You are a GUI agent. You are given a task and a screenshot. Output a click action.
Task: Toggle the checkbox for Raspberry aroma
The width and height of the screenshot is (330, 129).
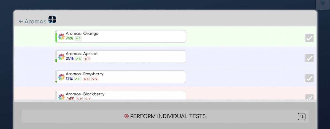click(x=309, y=78)
